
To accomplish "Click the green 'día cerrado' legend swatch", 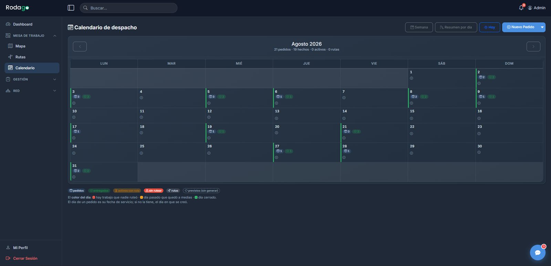I will 196,197.
